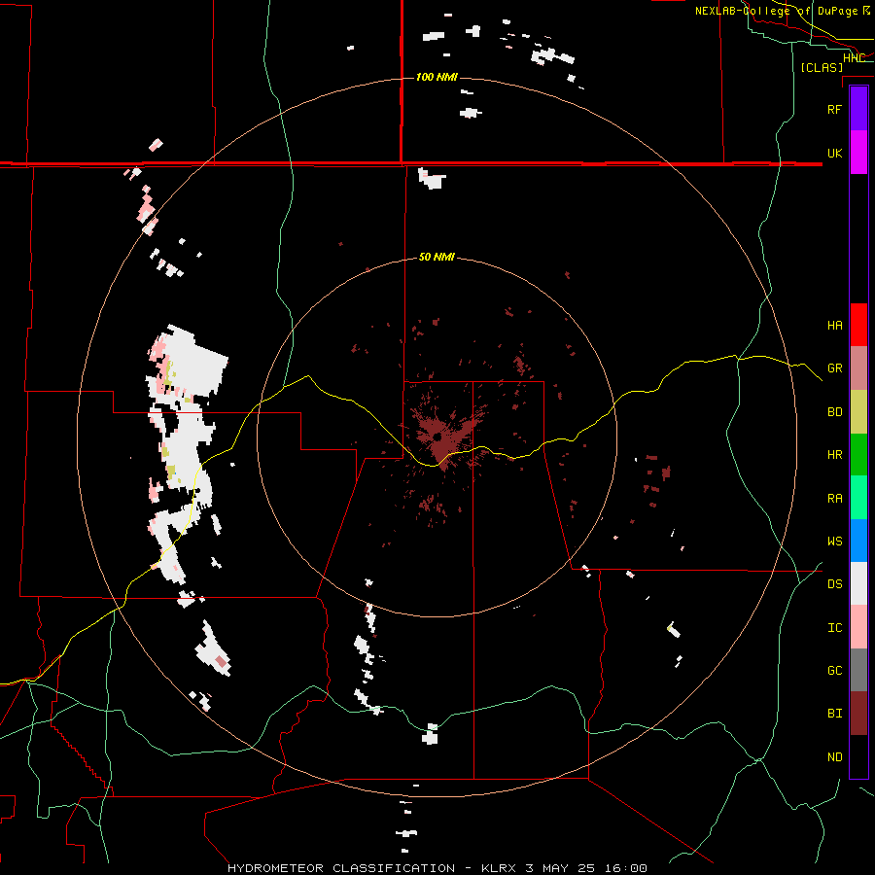The width and height of the screenshot is (875, 875).
Task: Select the WS blue legend swatch
Action: [858, 541]
